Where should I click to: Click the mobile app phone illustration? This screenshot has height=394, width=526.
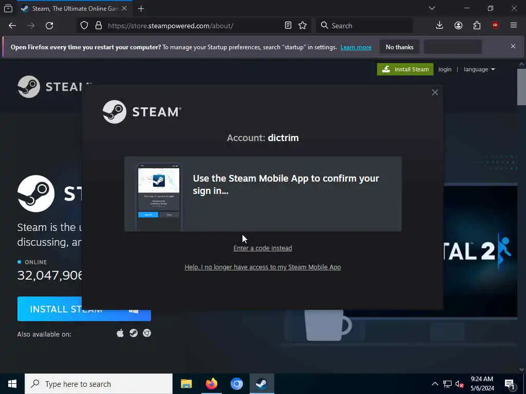(159, 197)
